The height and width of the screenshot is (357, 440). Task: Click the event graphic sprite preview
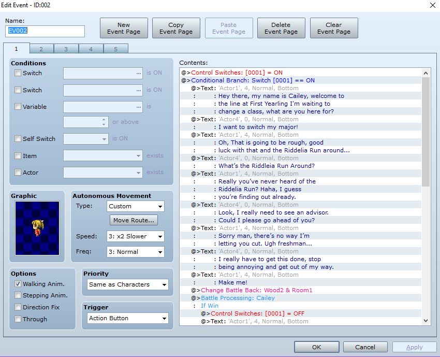point(37,228)
